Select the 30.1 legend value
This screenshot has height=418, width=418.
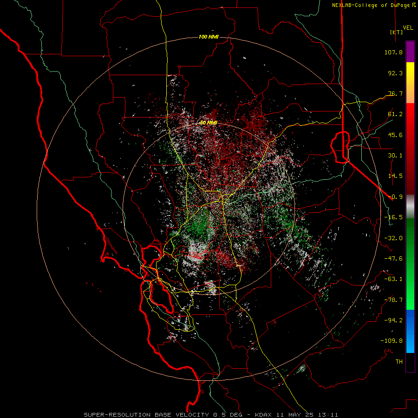tap(395, 156)
